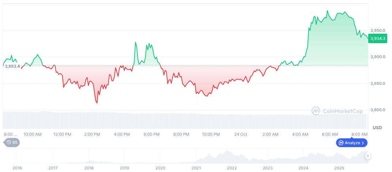
Task: Jump to 2024 on the overview timeline
Action: 303,168
